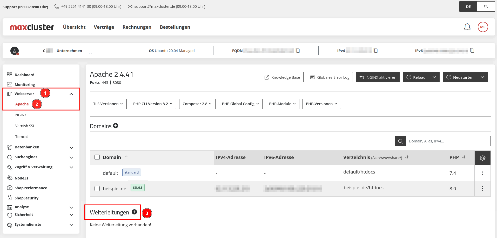Select Apache under Webserver
The image size is (497, 238).
pyautogui.click(x=22, y=104)
